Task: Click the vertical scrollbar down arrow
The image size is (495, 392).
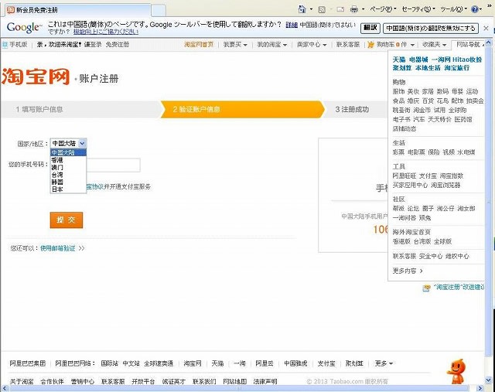Action: [x=488, y=380]
